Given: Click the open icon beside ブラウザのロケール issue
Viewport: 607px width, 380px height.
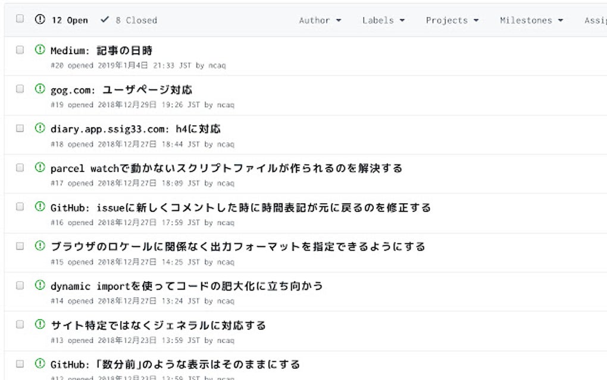Looking at the screenshot, I should tap(39, 247).
